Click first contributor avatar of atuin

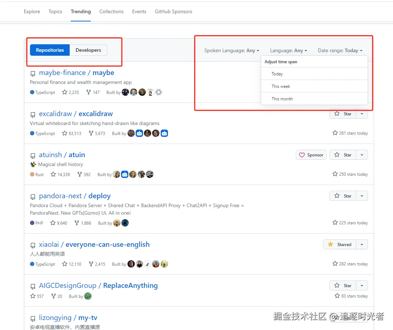point(116,174)
